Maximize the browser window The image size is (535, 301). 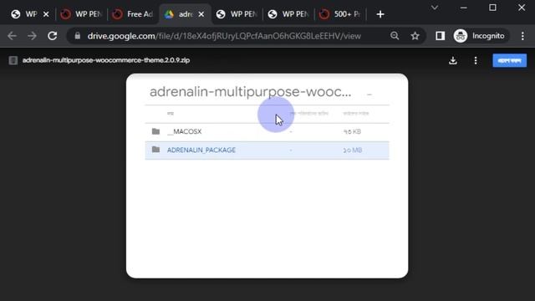492,8
